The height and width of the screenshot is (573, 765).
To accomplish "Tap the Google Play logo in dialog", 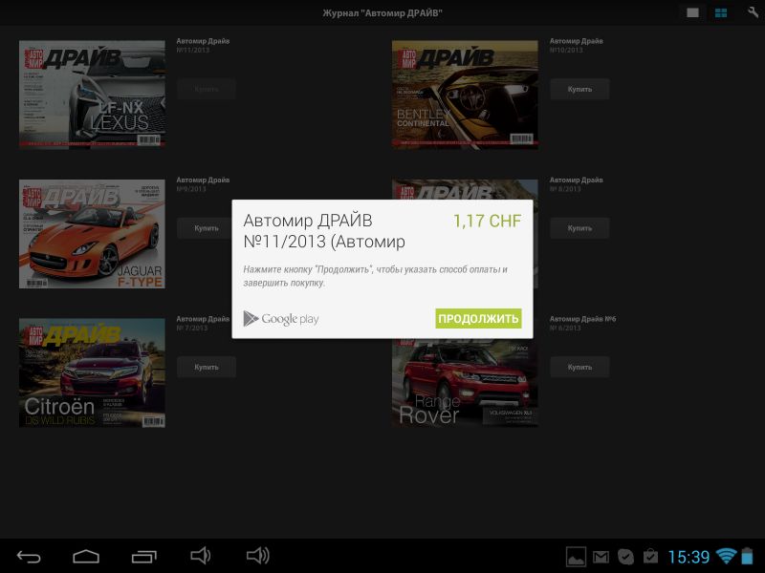I will pos(281,319).
